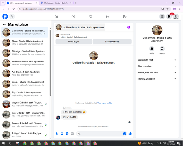Image resolution: width=183 pixels, height=146 pixels.
Task: Open the Reels video icon
Action: [73, 16]
